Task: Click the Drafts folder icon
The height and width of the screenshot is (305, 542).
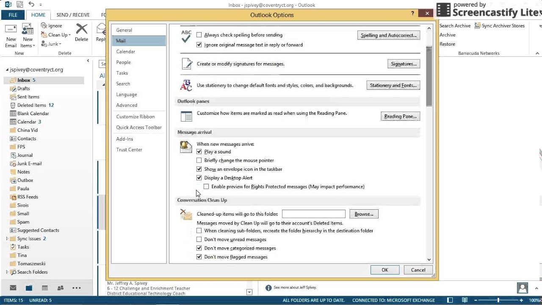Action: click(13, 89)
